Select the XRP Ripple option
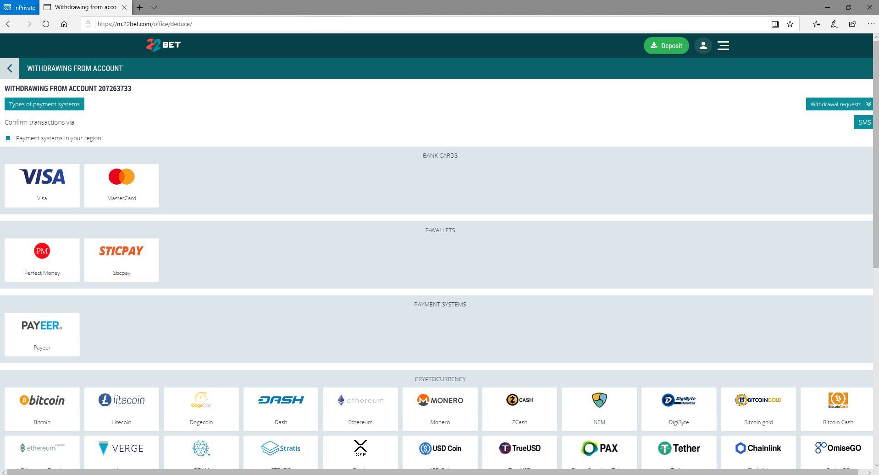879x475 pixels. (x=360, y=452)
